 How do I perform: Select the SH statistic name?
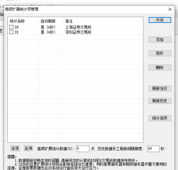click(17, 27)
